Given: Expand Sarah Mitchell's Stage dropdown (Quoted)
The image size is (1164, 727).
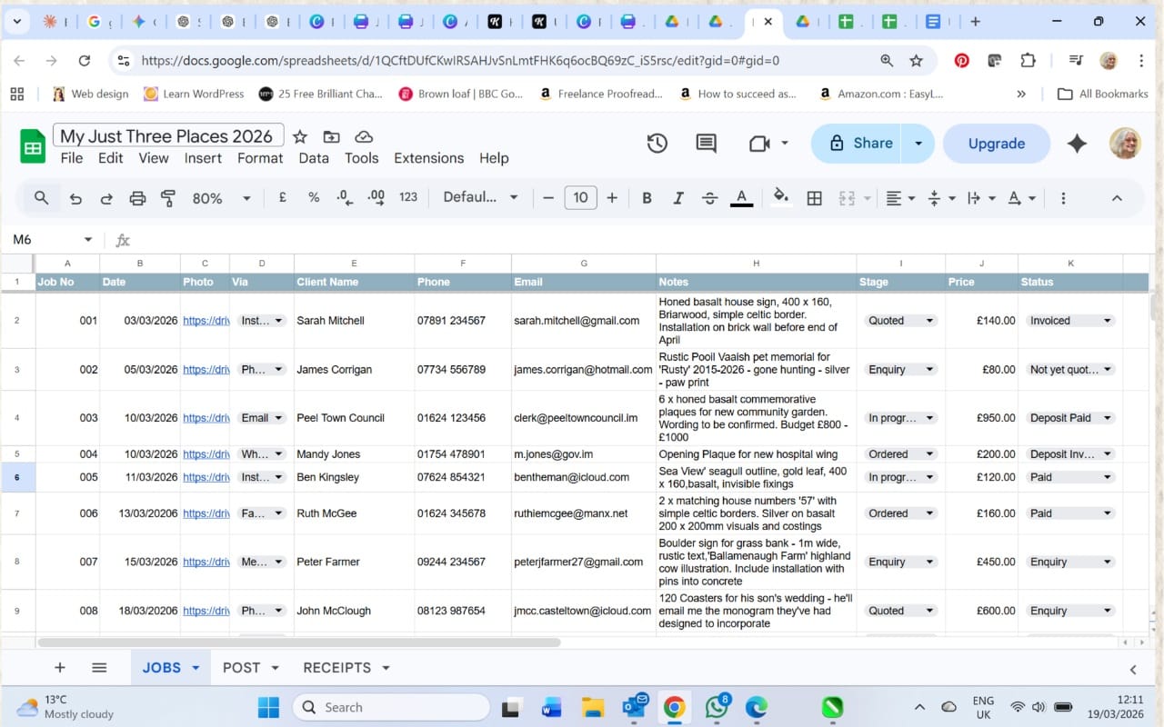Looking at the screenshot, I should [929, 321].
